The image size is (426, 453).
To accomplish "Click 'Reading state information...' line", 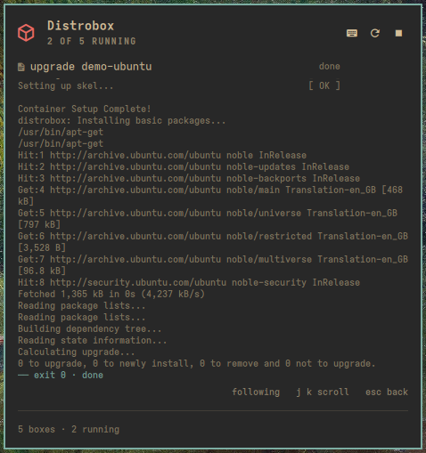I will pyautogui.click(x=93, y=340).
